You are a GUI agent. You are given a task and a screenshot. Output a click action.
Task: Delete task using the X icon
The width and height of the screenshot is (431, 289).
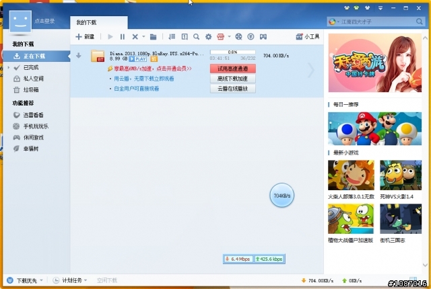(x=135, y=36)
